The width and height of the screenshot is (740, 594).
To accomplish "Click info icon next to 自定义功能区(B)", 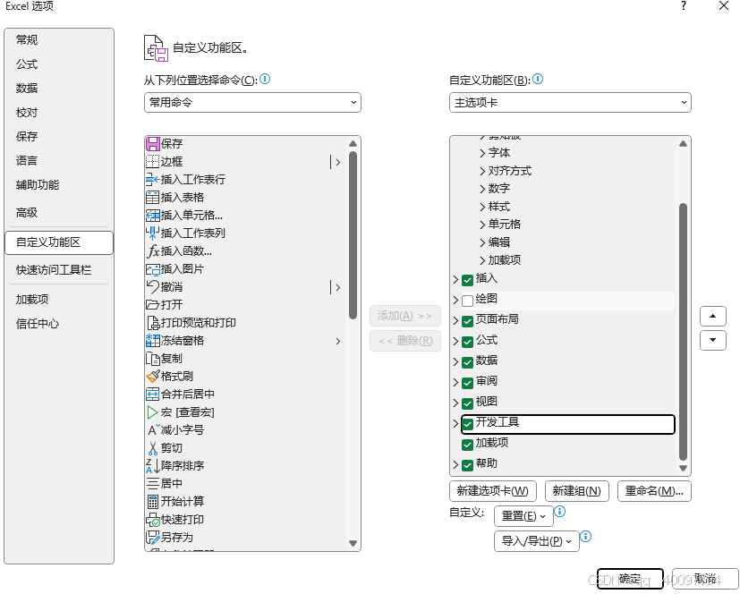I will click(538, 79).
